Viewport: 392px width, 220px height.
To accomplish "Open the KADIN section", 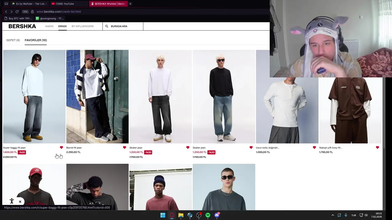I will [x=49, y=26].
